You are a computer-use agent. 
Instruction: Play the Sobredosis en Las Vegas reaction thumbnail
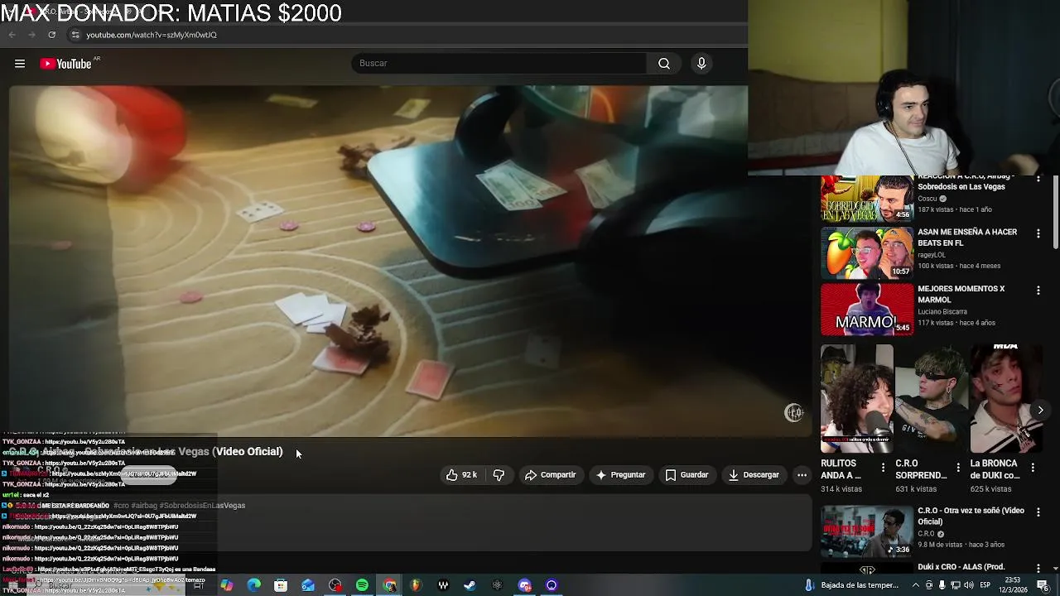coord(867,199)
